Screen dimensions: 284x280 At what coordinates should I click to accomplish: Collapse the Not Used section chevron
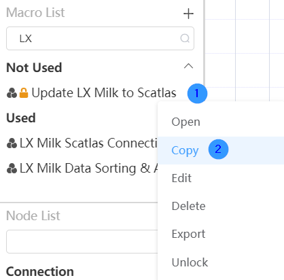click(x=188, y=66)
